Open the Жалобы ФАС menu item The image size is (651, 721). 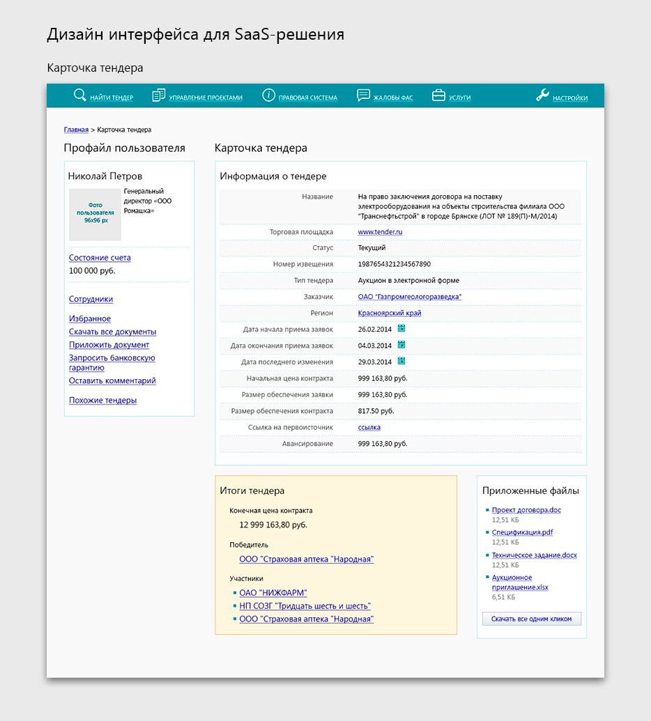click(393, 98)
